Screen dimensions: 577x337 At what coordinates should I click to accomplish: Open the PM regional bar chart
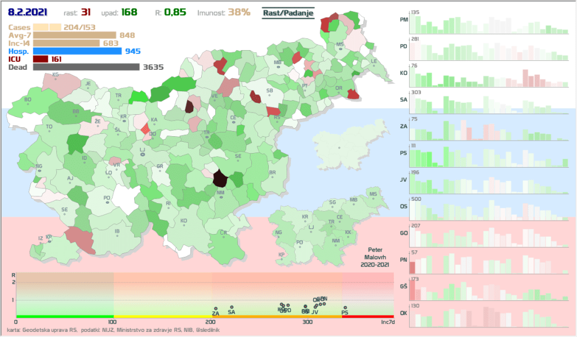point(488,23)
